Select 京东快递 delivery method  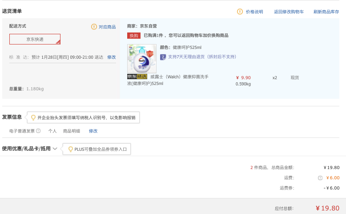pyautogui.click(x=35, y=39)
